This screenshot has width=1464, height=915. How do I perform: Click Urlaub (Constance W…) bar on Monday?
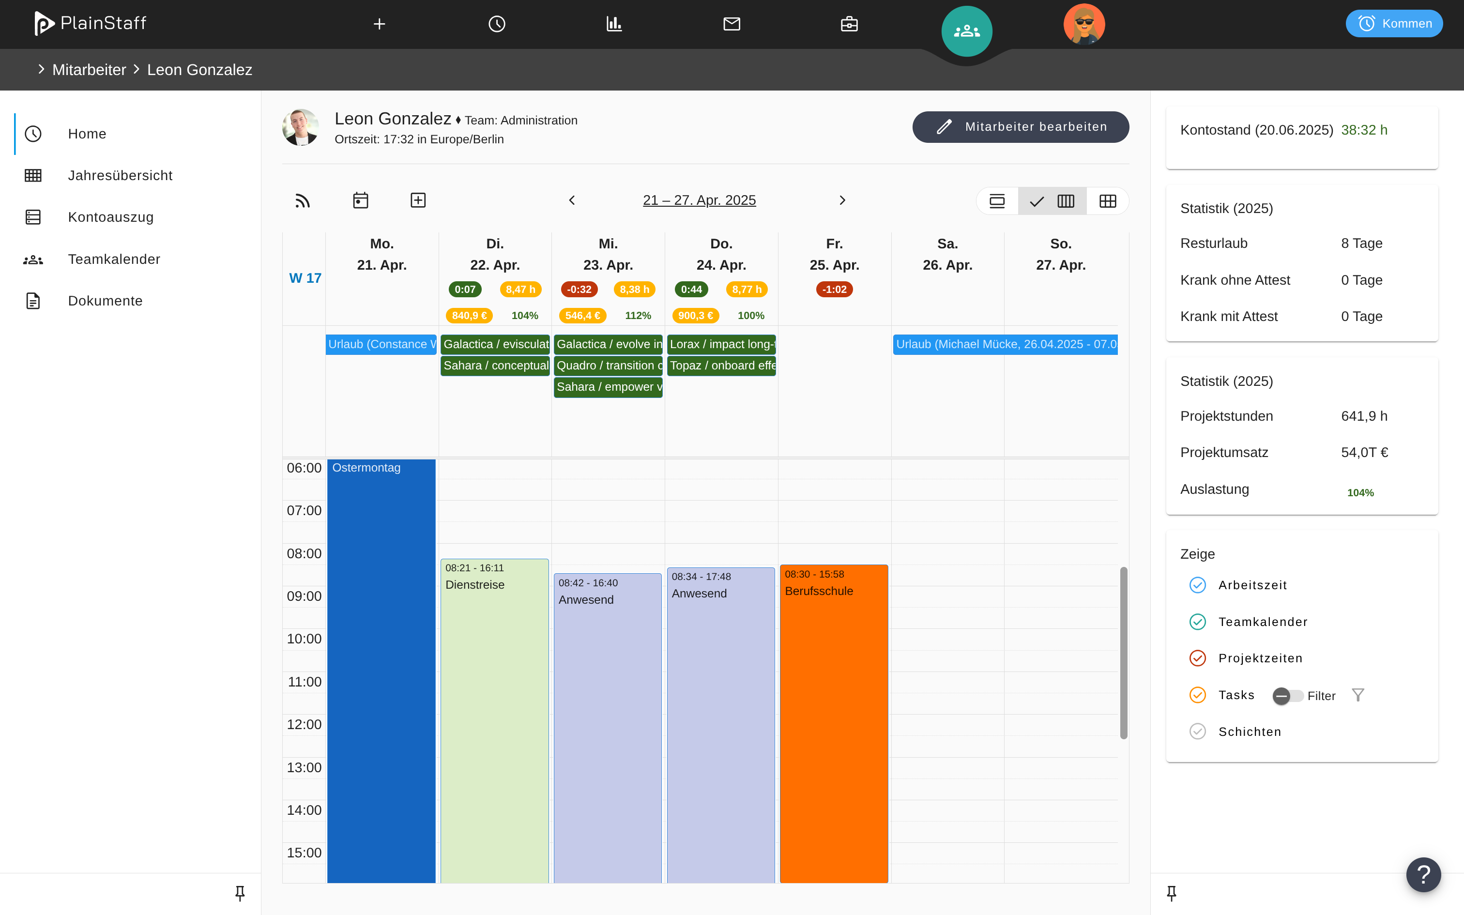pyautogui.click(x=381, y=344)
